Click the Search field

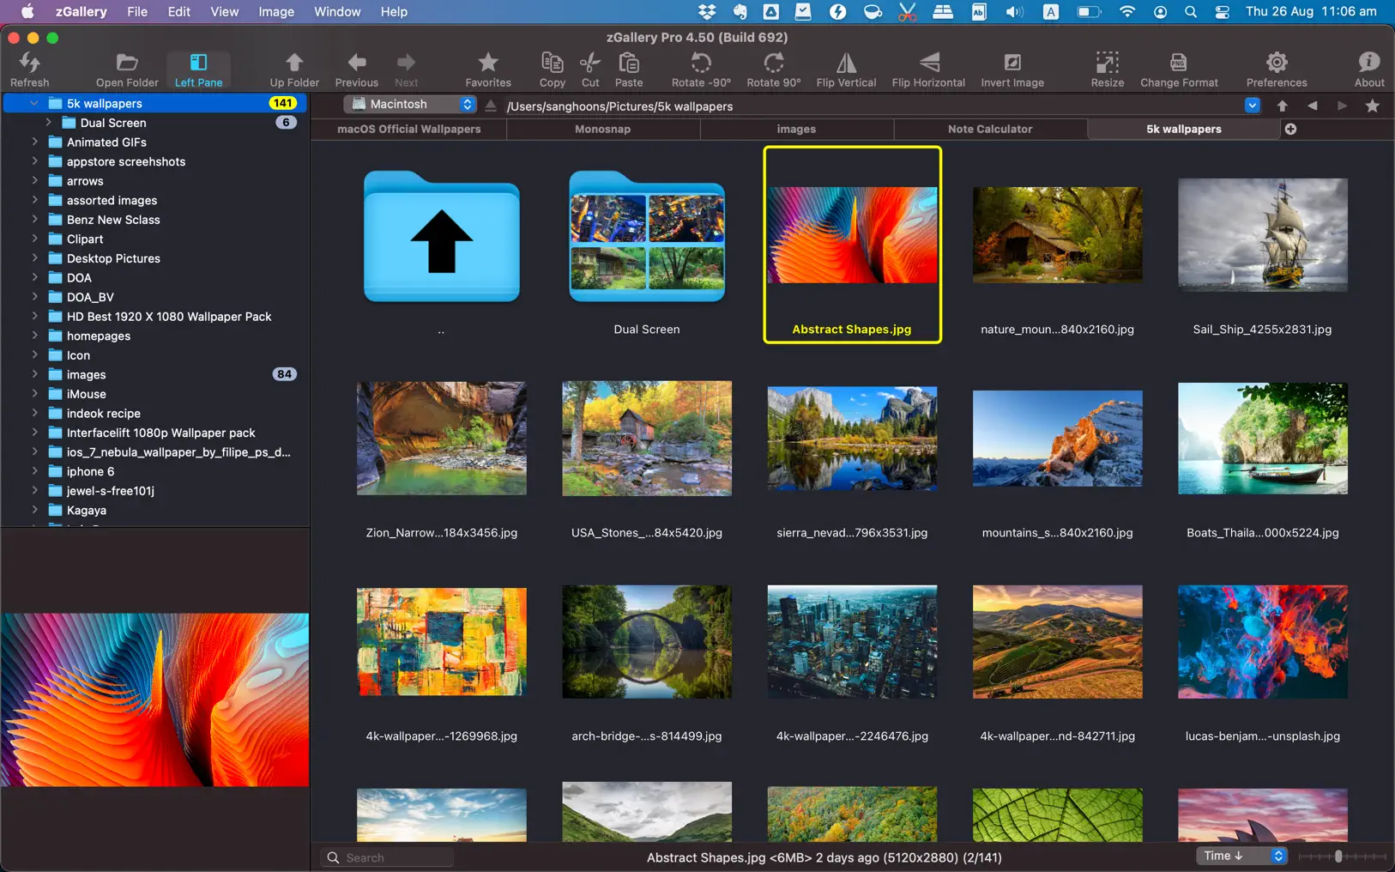(388, 857)
